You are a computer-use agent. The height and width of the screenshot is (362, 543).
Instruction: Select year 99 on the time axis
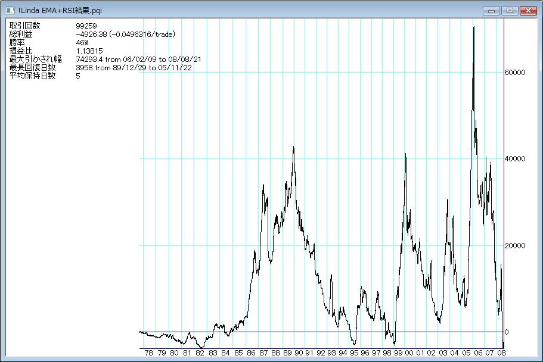pyautogui.click(x=398, y=353)
